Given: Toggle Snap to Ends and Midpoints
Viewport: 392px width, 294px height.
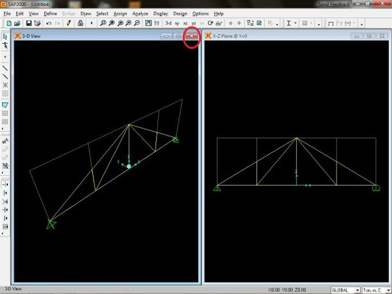Looking at the screenshot, I should 5,193.
